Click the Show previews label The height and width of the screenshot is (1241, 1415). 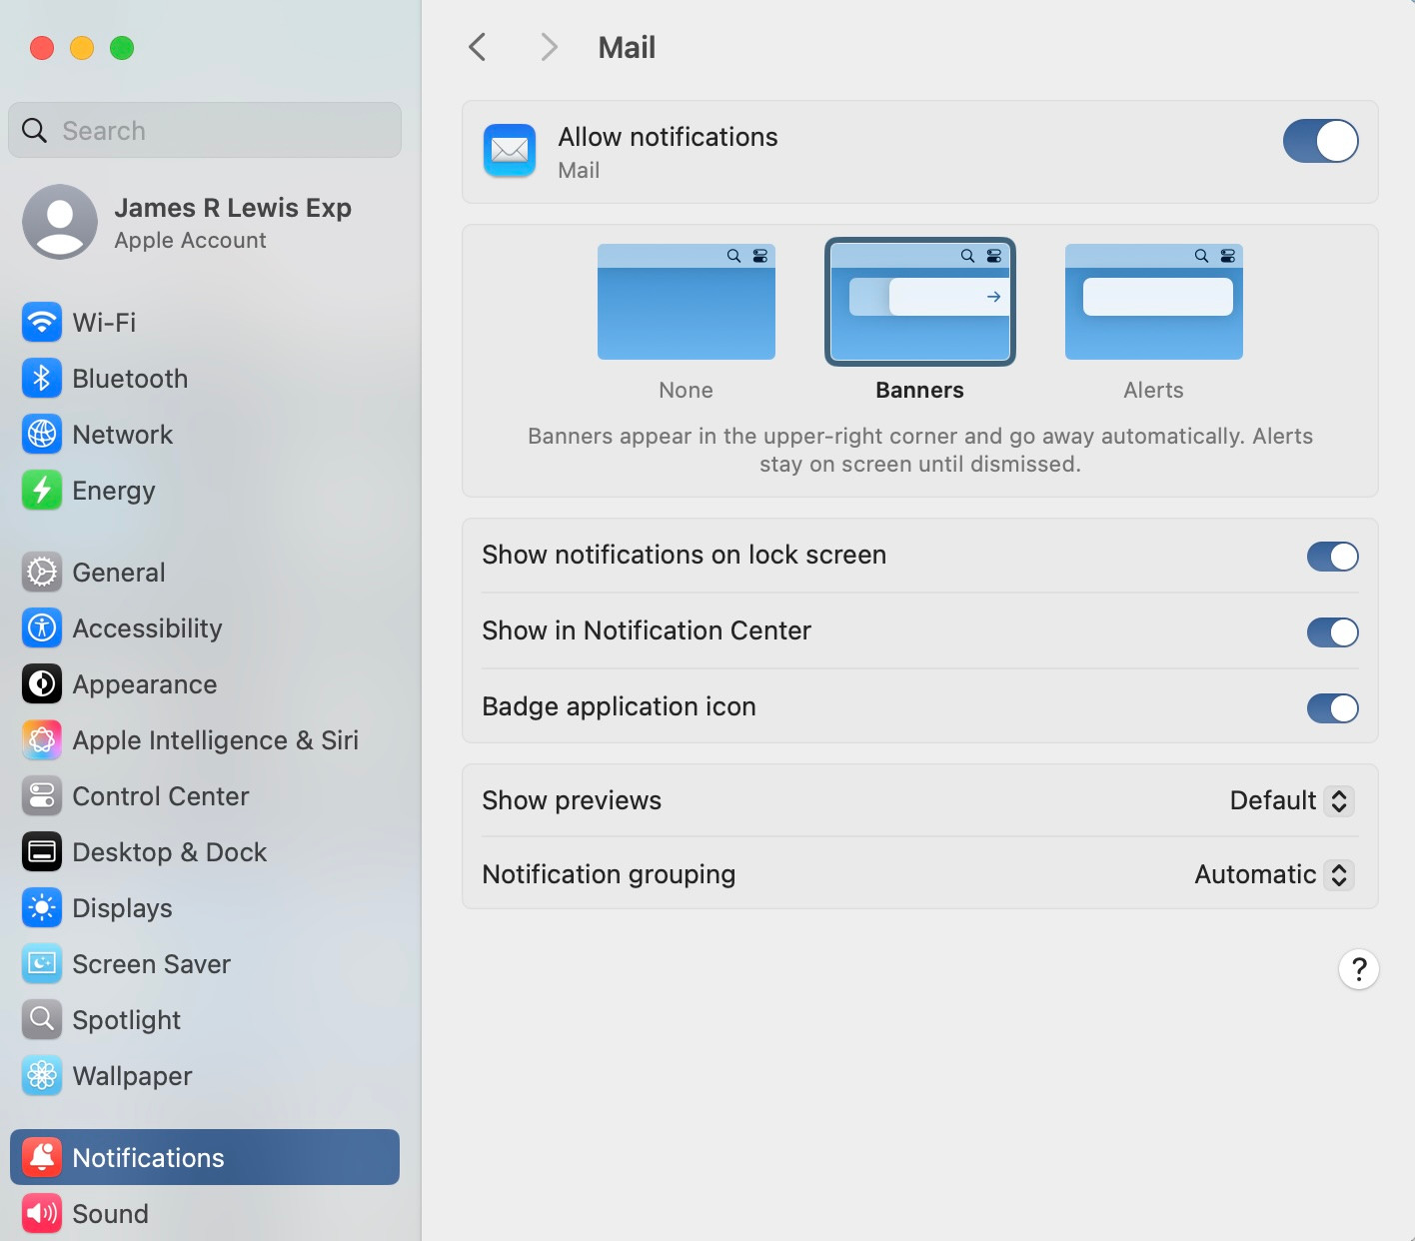572,800
